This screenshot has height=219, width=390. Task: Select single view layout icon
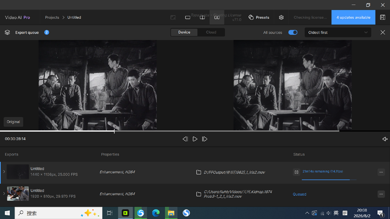[188, 18]
